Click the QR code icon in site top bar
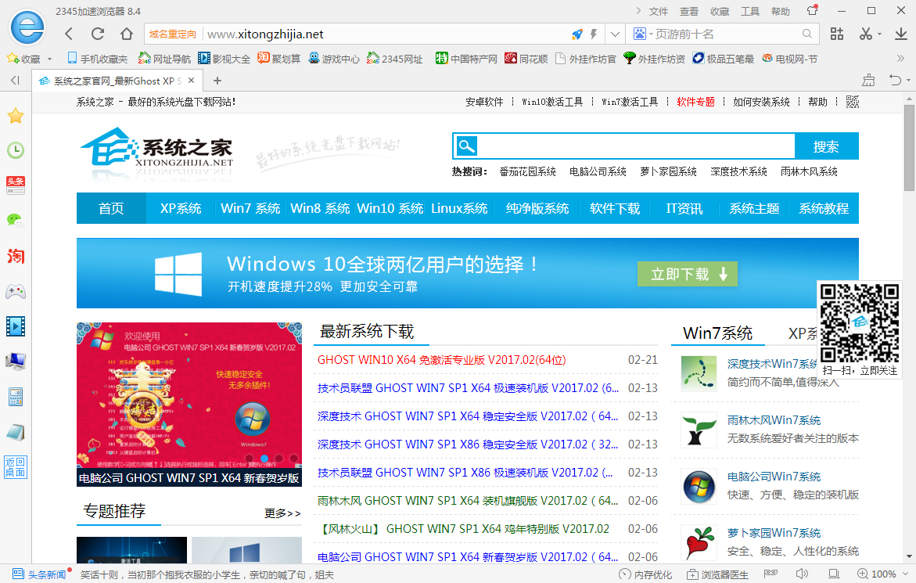916x583 pixels. (x=853, y=102)
